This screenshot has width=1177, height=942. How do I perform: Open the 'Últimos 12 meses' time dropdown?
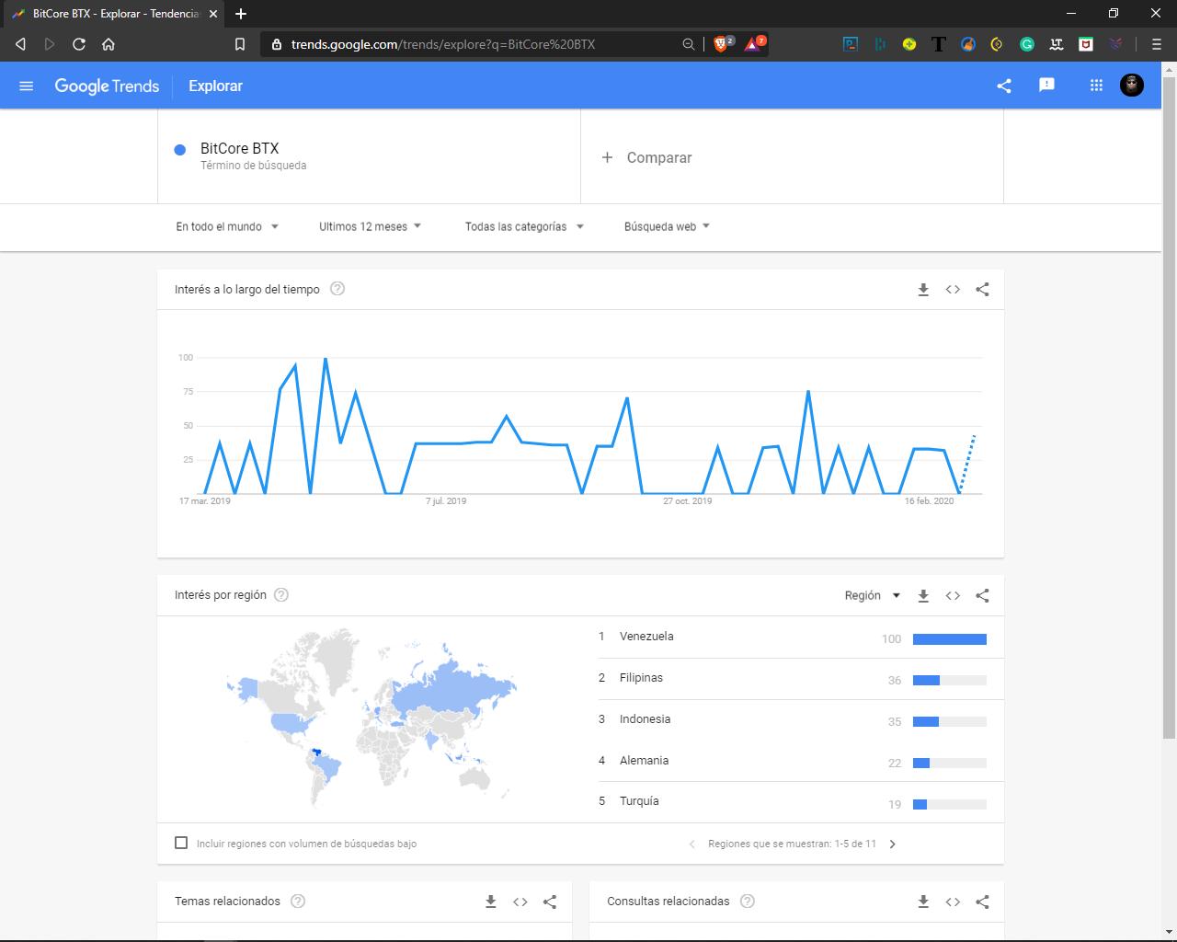point(370,226)
